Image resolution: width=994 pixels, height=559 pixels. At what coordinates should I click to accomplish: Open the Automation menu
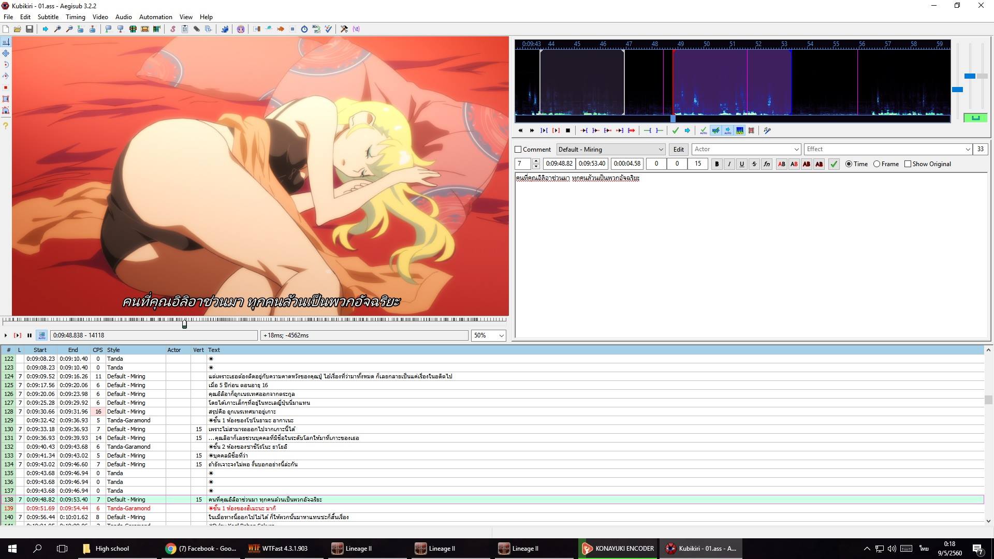pos(155,17)
